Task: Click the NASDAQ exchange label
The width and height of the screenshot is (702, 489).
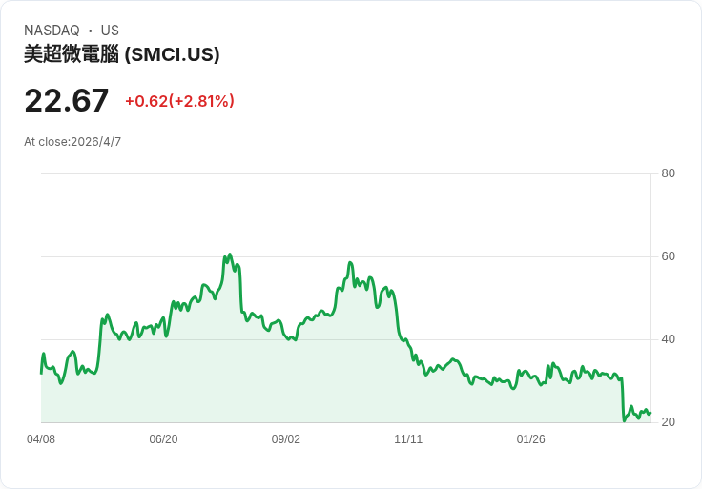Action: click(x=52, y=31)
